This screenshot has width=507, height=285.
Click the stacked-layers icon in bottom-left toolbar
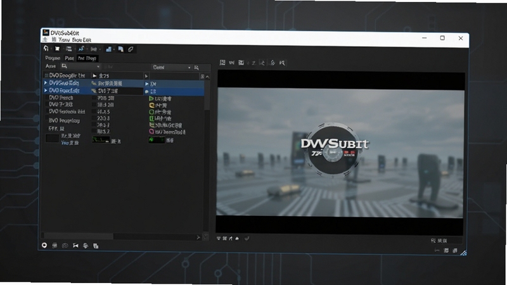86,246
